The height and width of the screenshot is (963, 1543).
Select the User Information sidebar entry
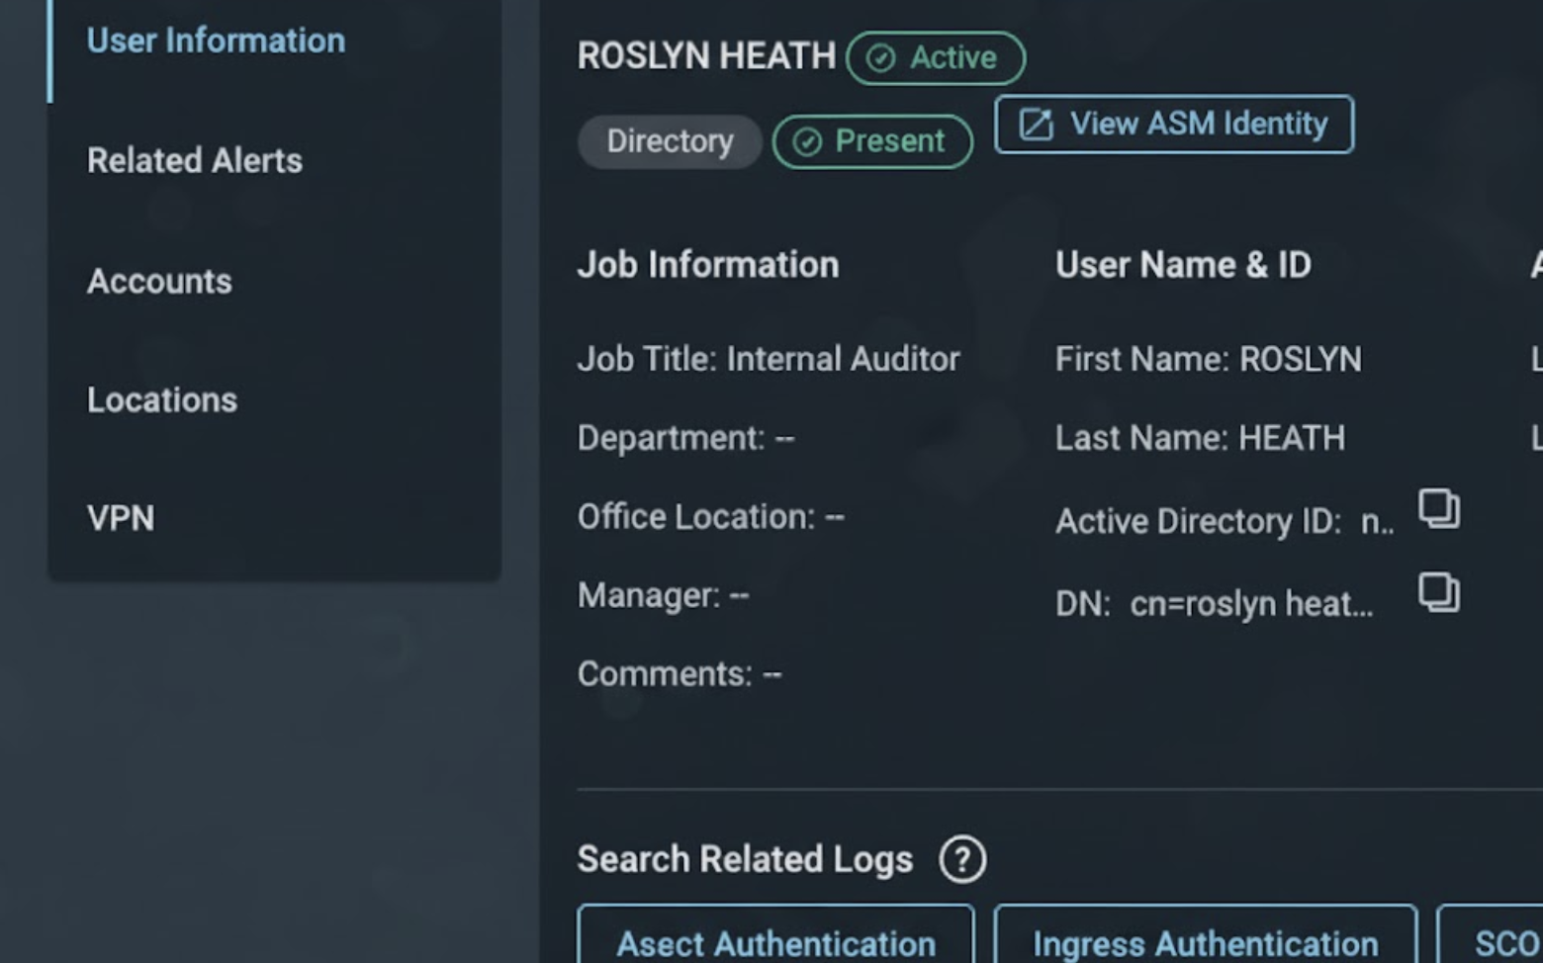[x=216, y=41]
